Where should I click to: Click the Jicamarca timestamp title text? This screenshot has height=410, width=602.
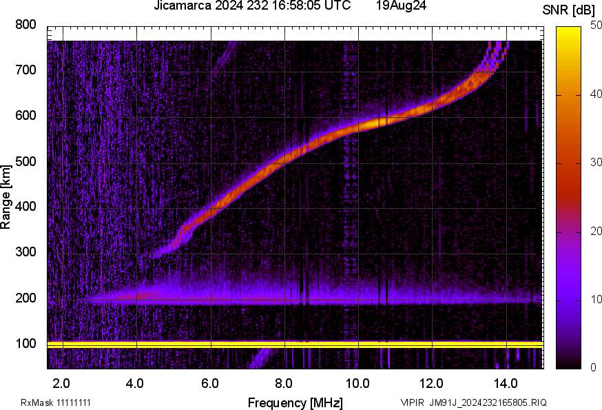coord(256,7)
